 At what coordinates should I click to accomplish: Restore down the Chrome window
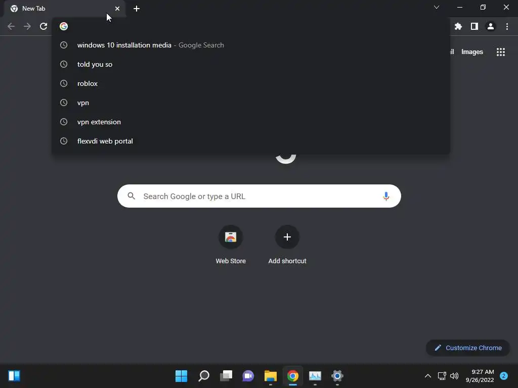pos(483,7)
